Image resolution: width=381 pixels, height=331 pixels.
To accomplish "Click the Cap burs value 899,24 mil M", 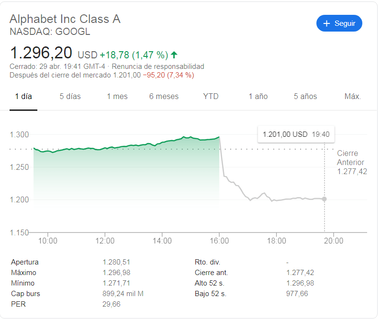I will click(x=123, y=294).
